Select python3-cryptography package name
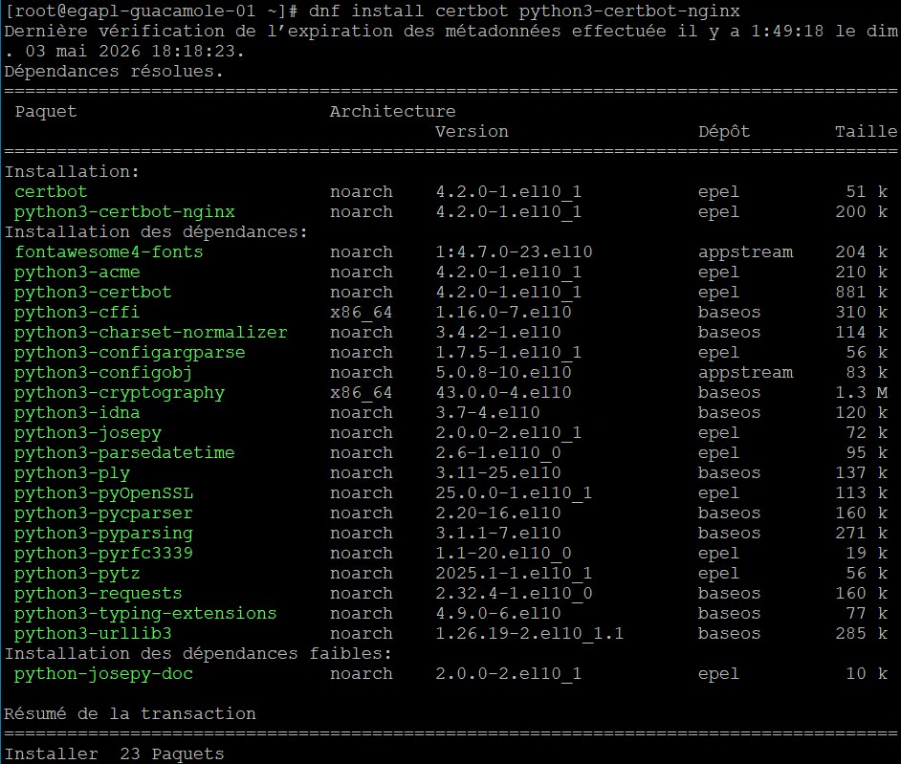Screen dimensions: 901x764 click(x=120, y=393)
